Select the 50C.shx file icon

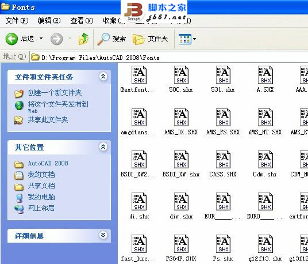click(181, 75)
